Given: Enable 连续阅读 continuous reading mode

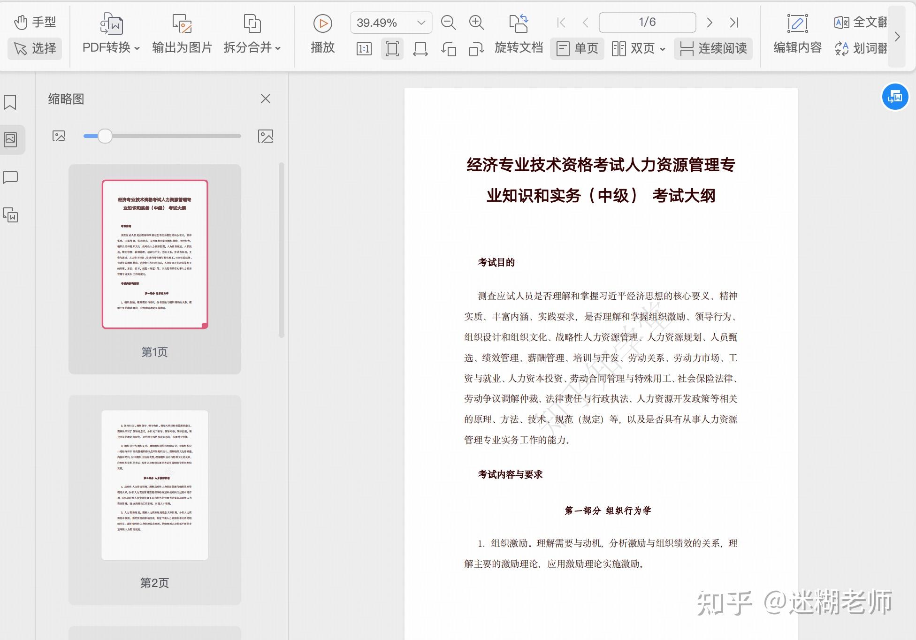Looking at the screenshot, I should (x=713, y=48).
